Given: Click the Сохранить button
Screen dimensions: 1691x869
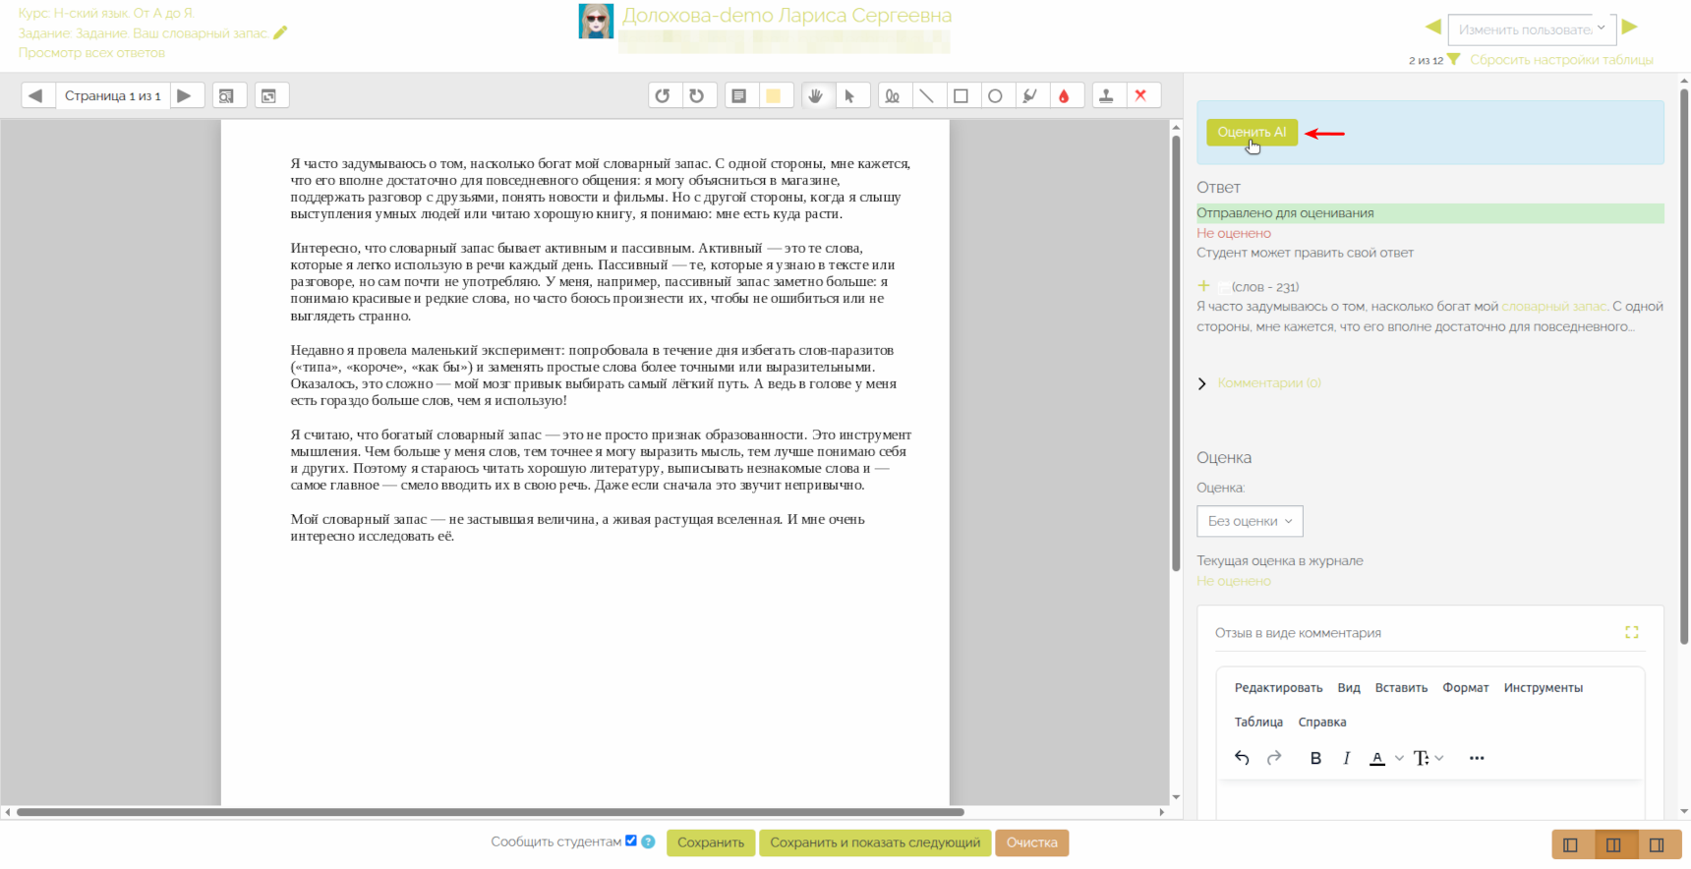Looking at the screenshot, I should point(711,842).
